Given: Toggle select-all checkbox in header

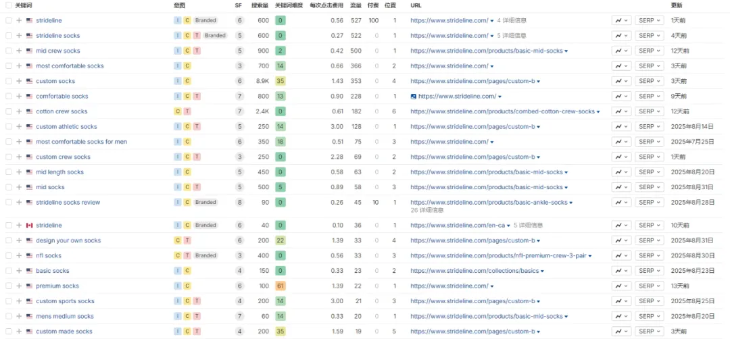Looking at the screenshot, I should click(9, 5).
